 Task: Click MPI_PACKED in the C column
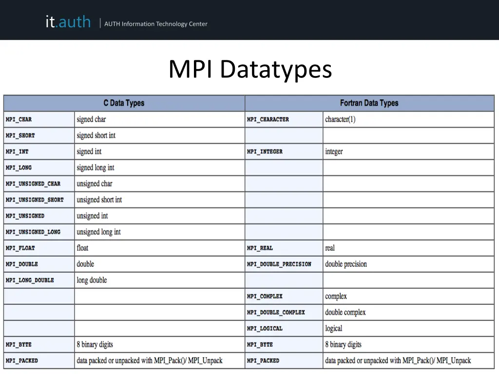pos(39,361)
